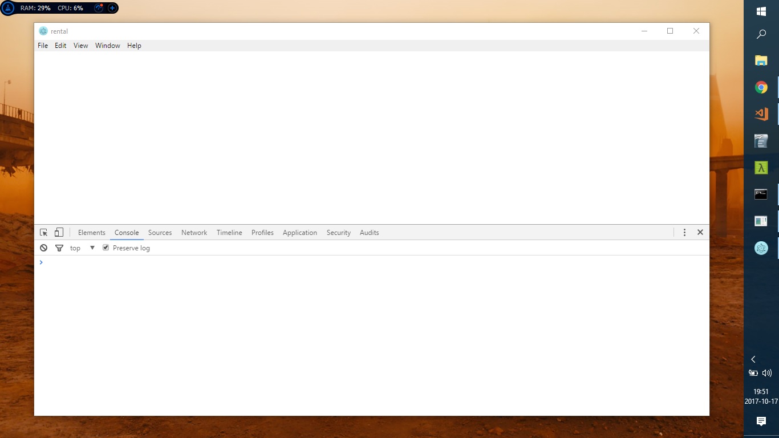Maximize the rental window
This screenshot has height=438, width=779.
click(x=670, y=31)
